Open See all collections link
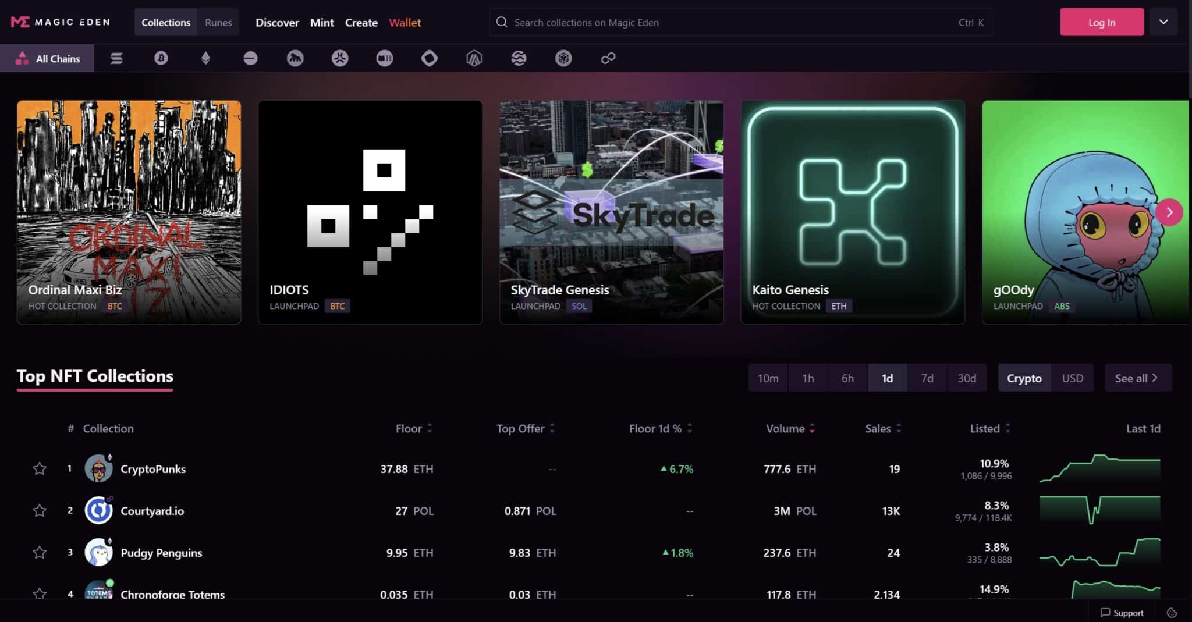The width and height of the screenshot is (1192, 622). pos(1136,378)
